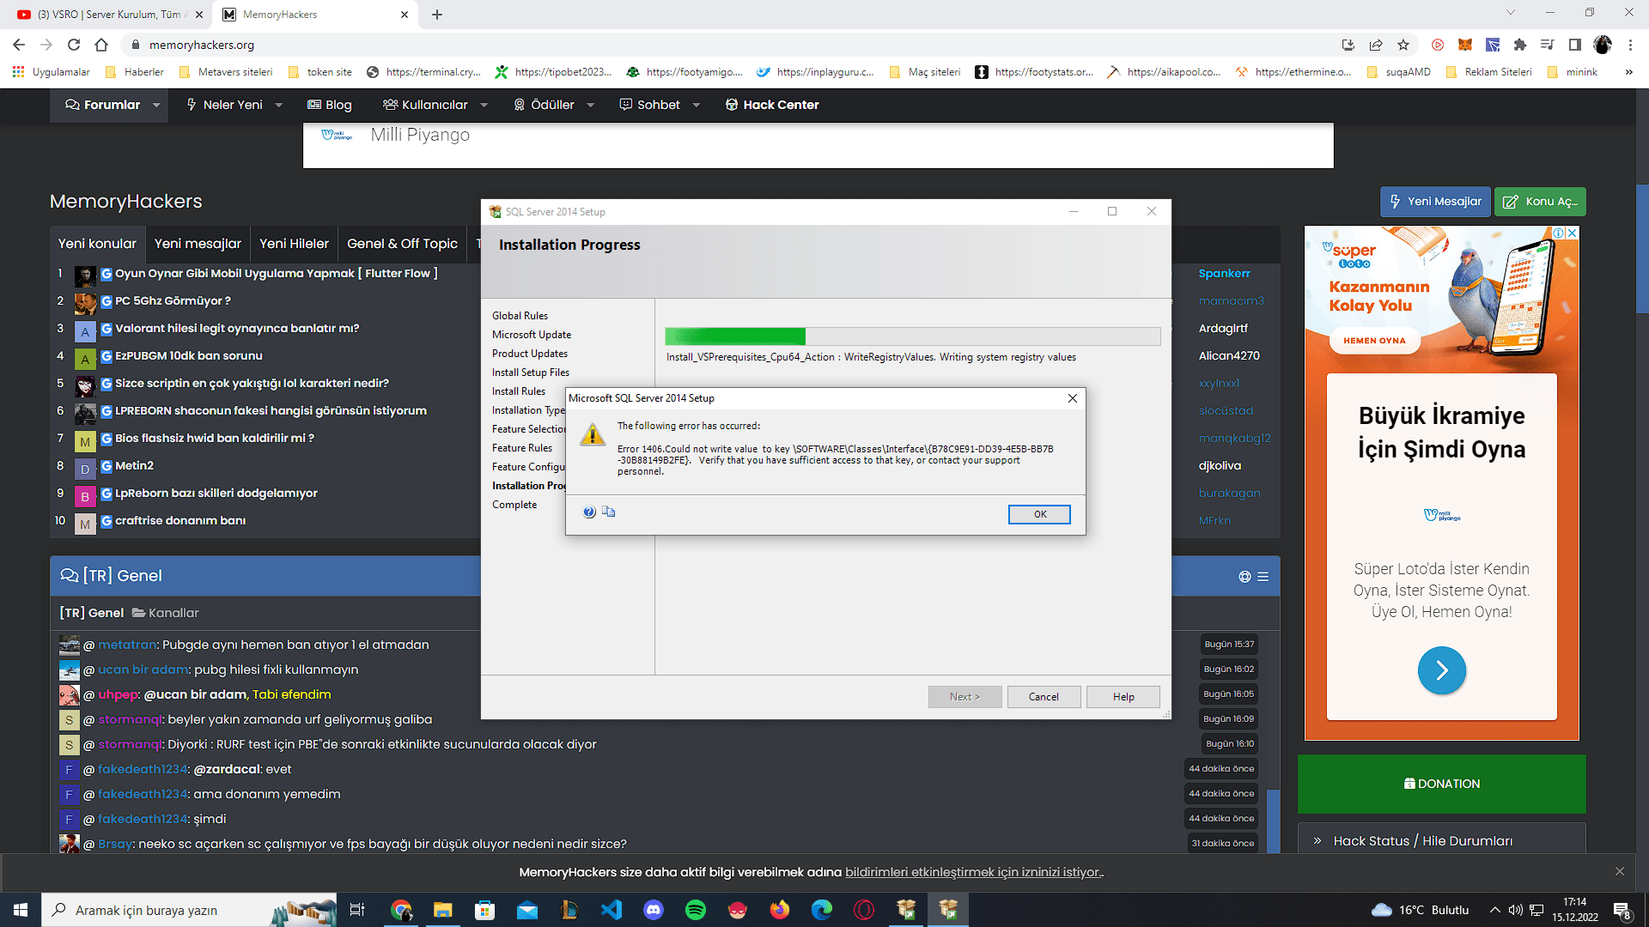Click Help button in SQL Server Setup

[1123, 697]
